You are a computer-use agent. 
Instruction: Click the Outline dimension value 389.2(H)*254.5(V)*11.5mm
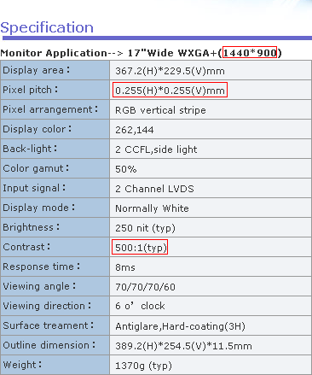tap(183, 346)
